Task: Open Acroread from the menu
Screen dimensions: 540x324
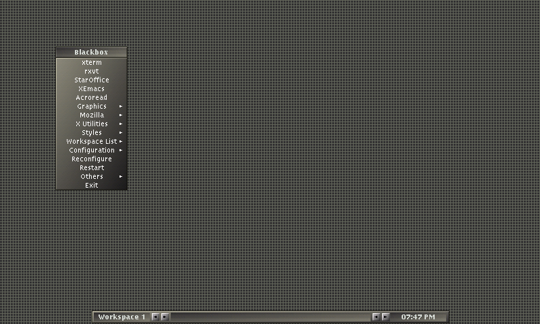Action: coord(91,98)
